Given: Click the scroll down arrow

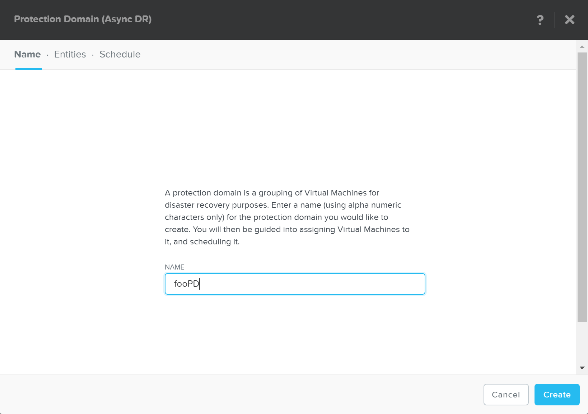Looking at the screenshot, I should (x=582, y=368).
